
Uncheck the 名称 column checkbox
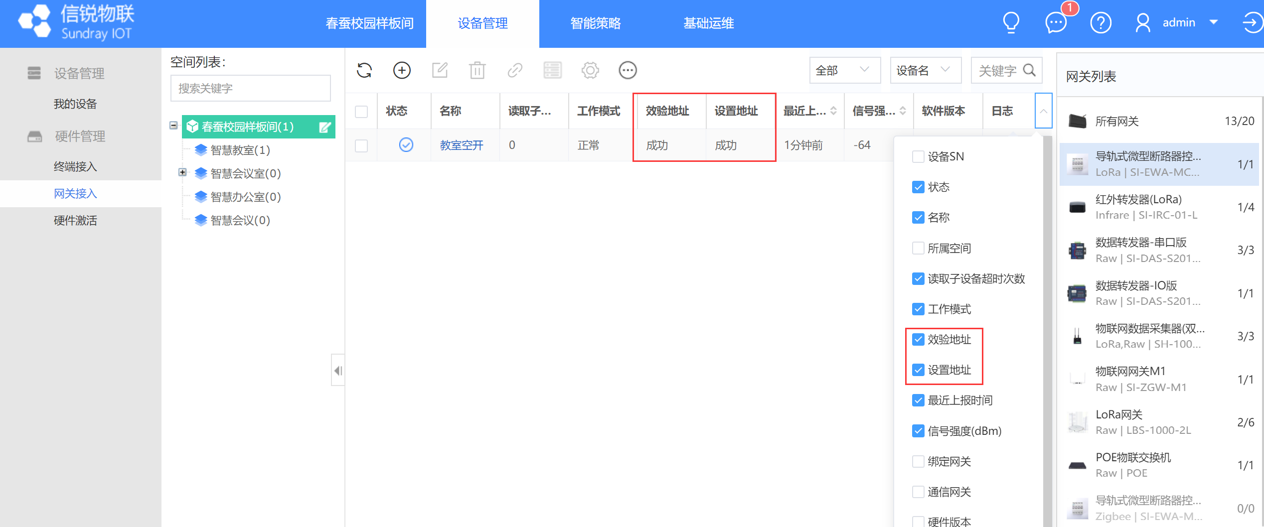[918, 218]
